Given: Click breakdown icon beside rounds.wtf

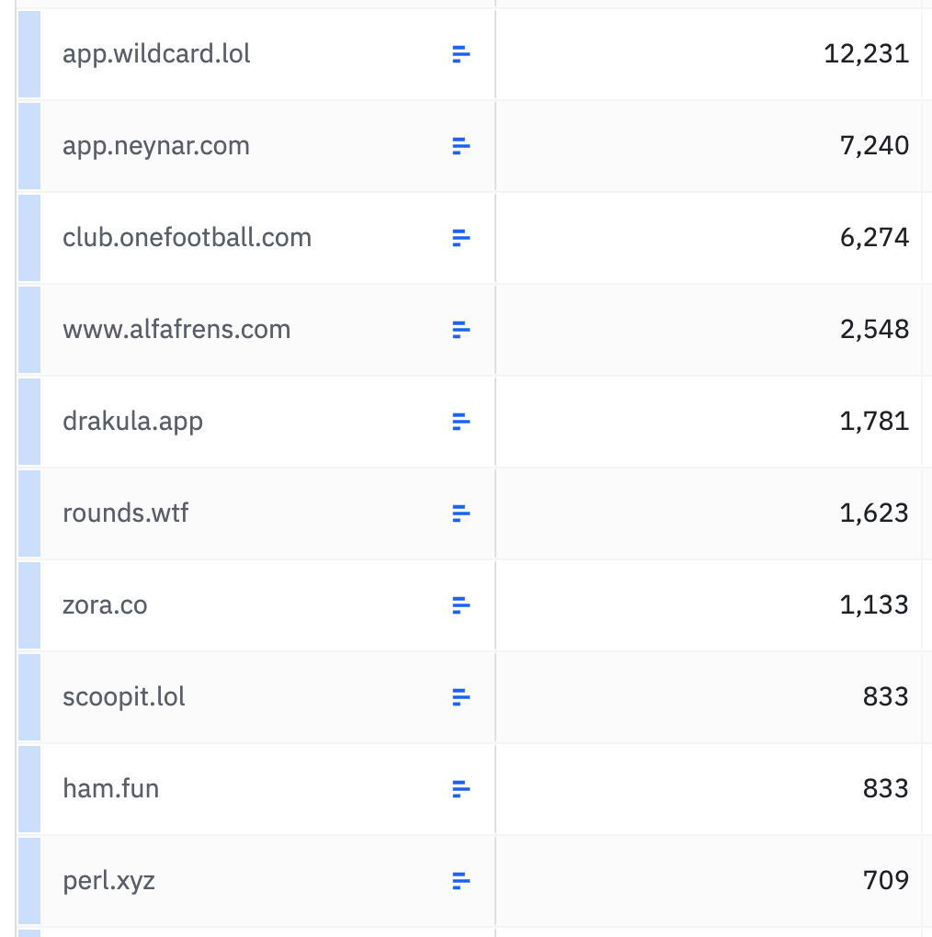Looking at the screenshot, I should point(461,514).
